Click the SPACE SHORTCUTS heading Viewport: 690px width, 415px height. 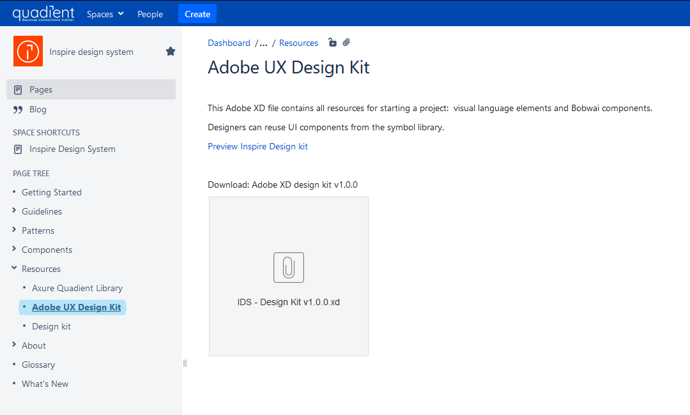(x=46, y=132)
